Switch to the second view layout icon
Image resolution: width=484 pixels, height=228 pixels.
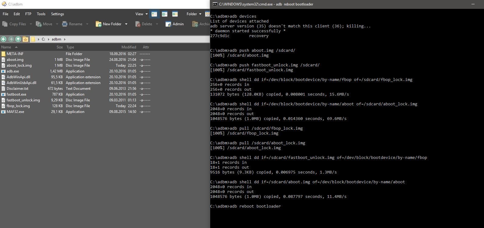164,14
